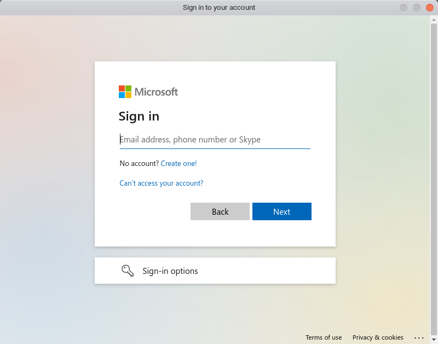The width and height of the screenshot is (438, 344).
Task: Open the 'Create one!' account link
Action: click(x=179, y=163)
